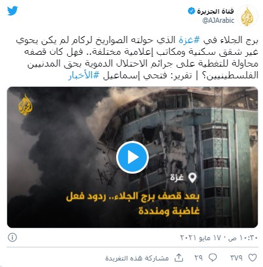This screenshot has height=267, width=263.
Task: Click the ٢٩ replies count
Action: [x=198, y=258]
